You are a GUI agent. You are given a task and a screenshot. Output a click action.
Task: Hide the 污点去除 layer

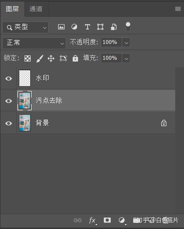[x=9, y=101]
